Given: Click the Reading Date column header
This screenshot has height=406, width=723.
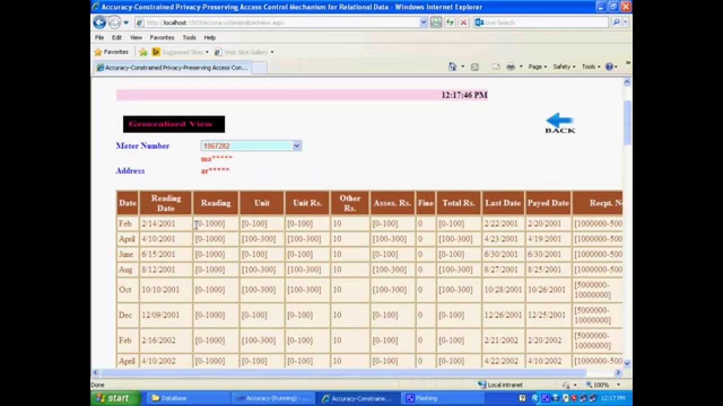Looking at the screenshot, I should tap(166, 203).
